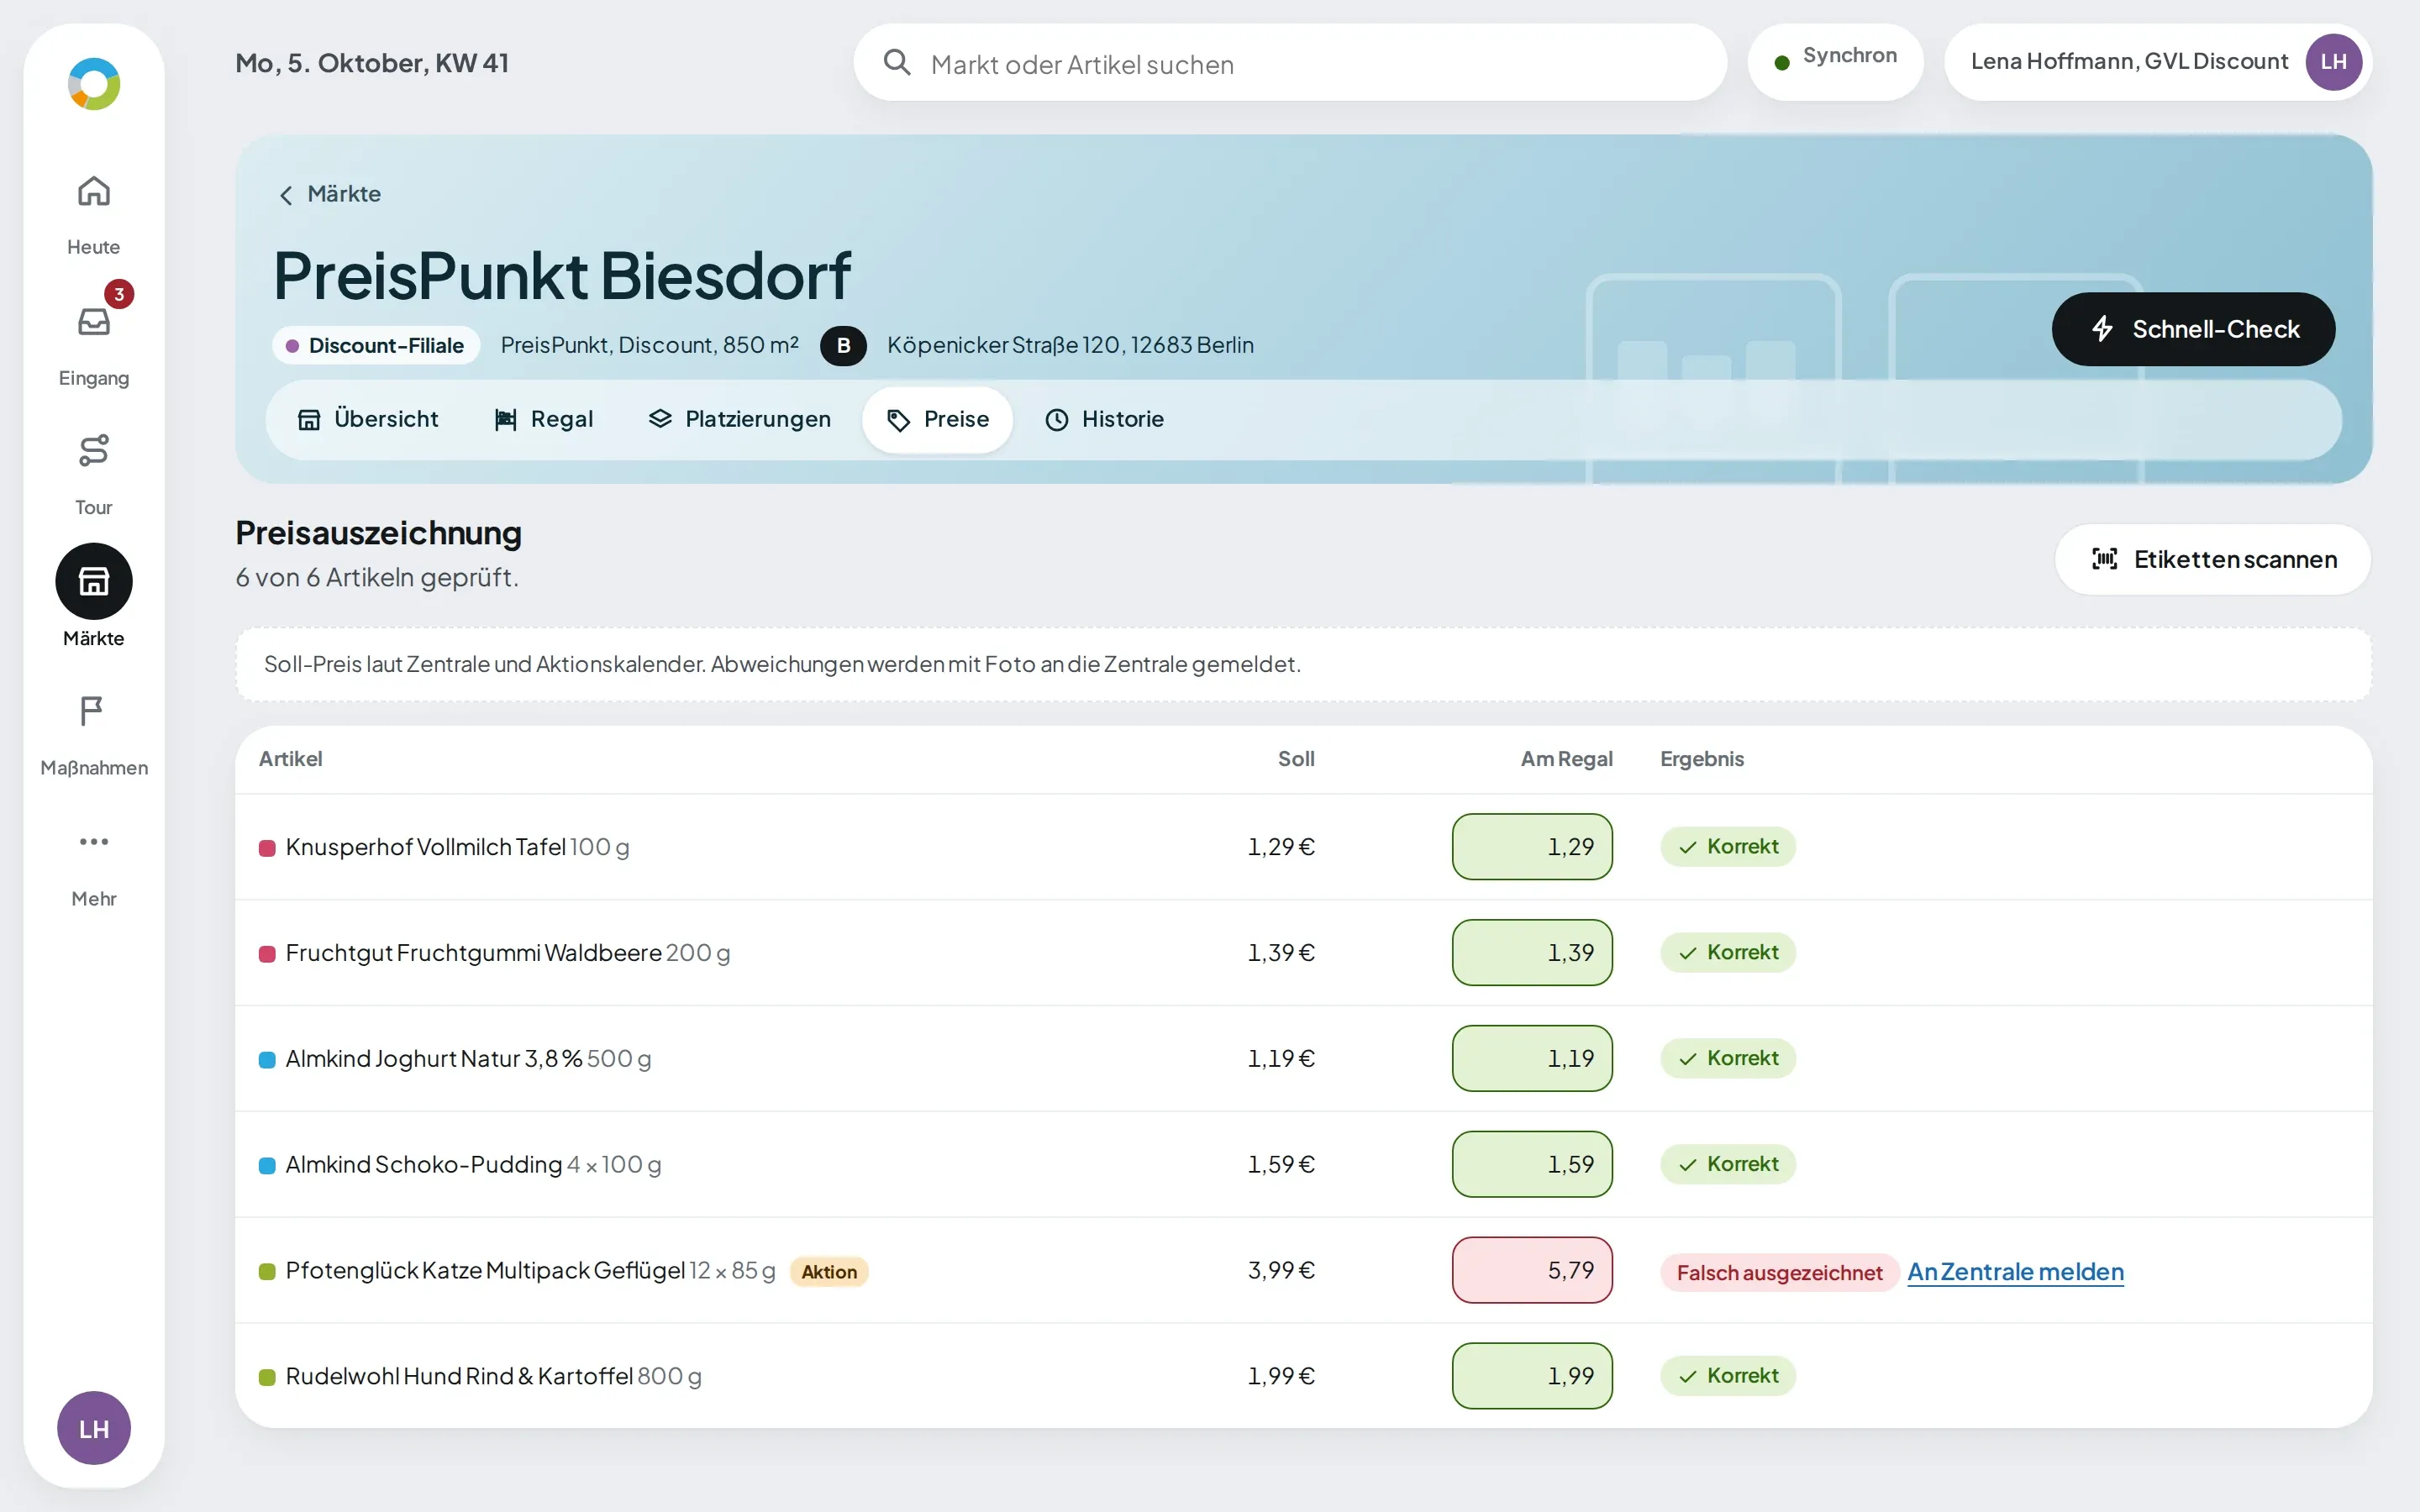Image resolution: width=2420 pixels, height=1512 pixels.
Task: Click the Synchron status pill
Action: coord(1835,62)
